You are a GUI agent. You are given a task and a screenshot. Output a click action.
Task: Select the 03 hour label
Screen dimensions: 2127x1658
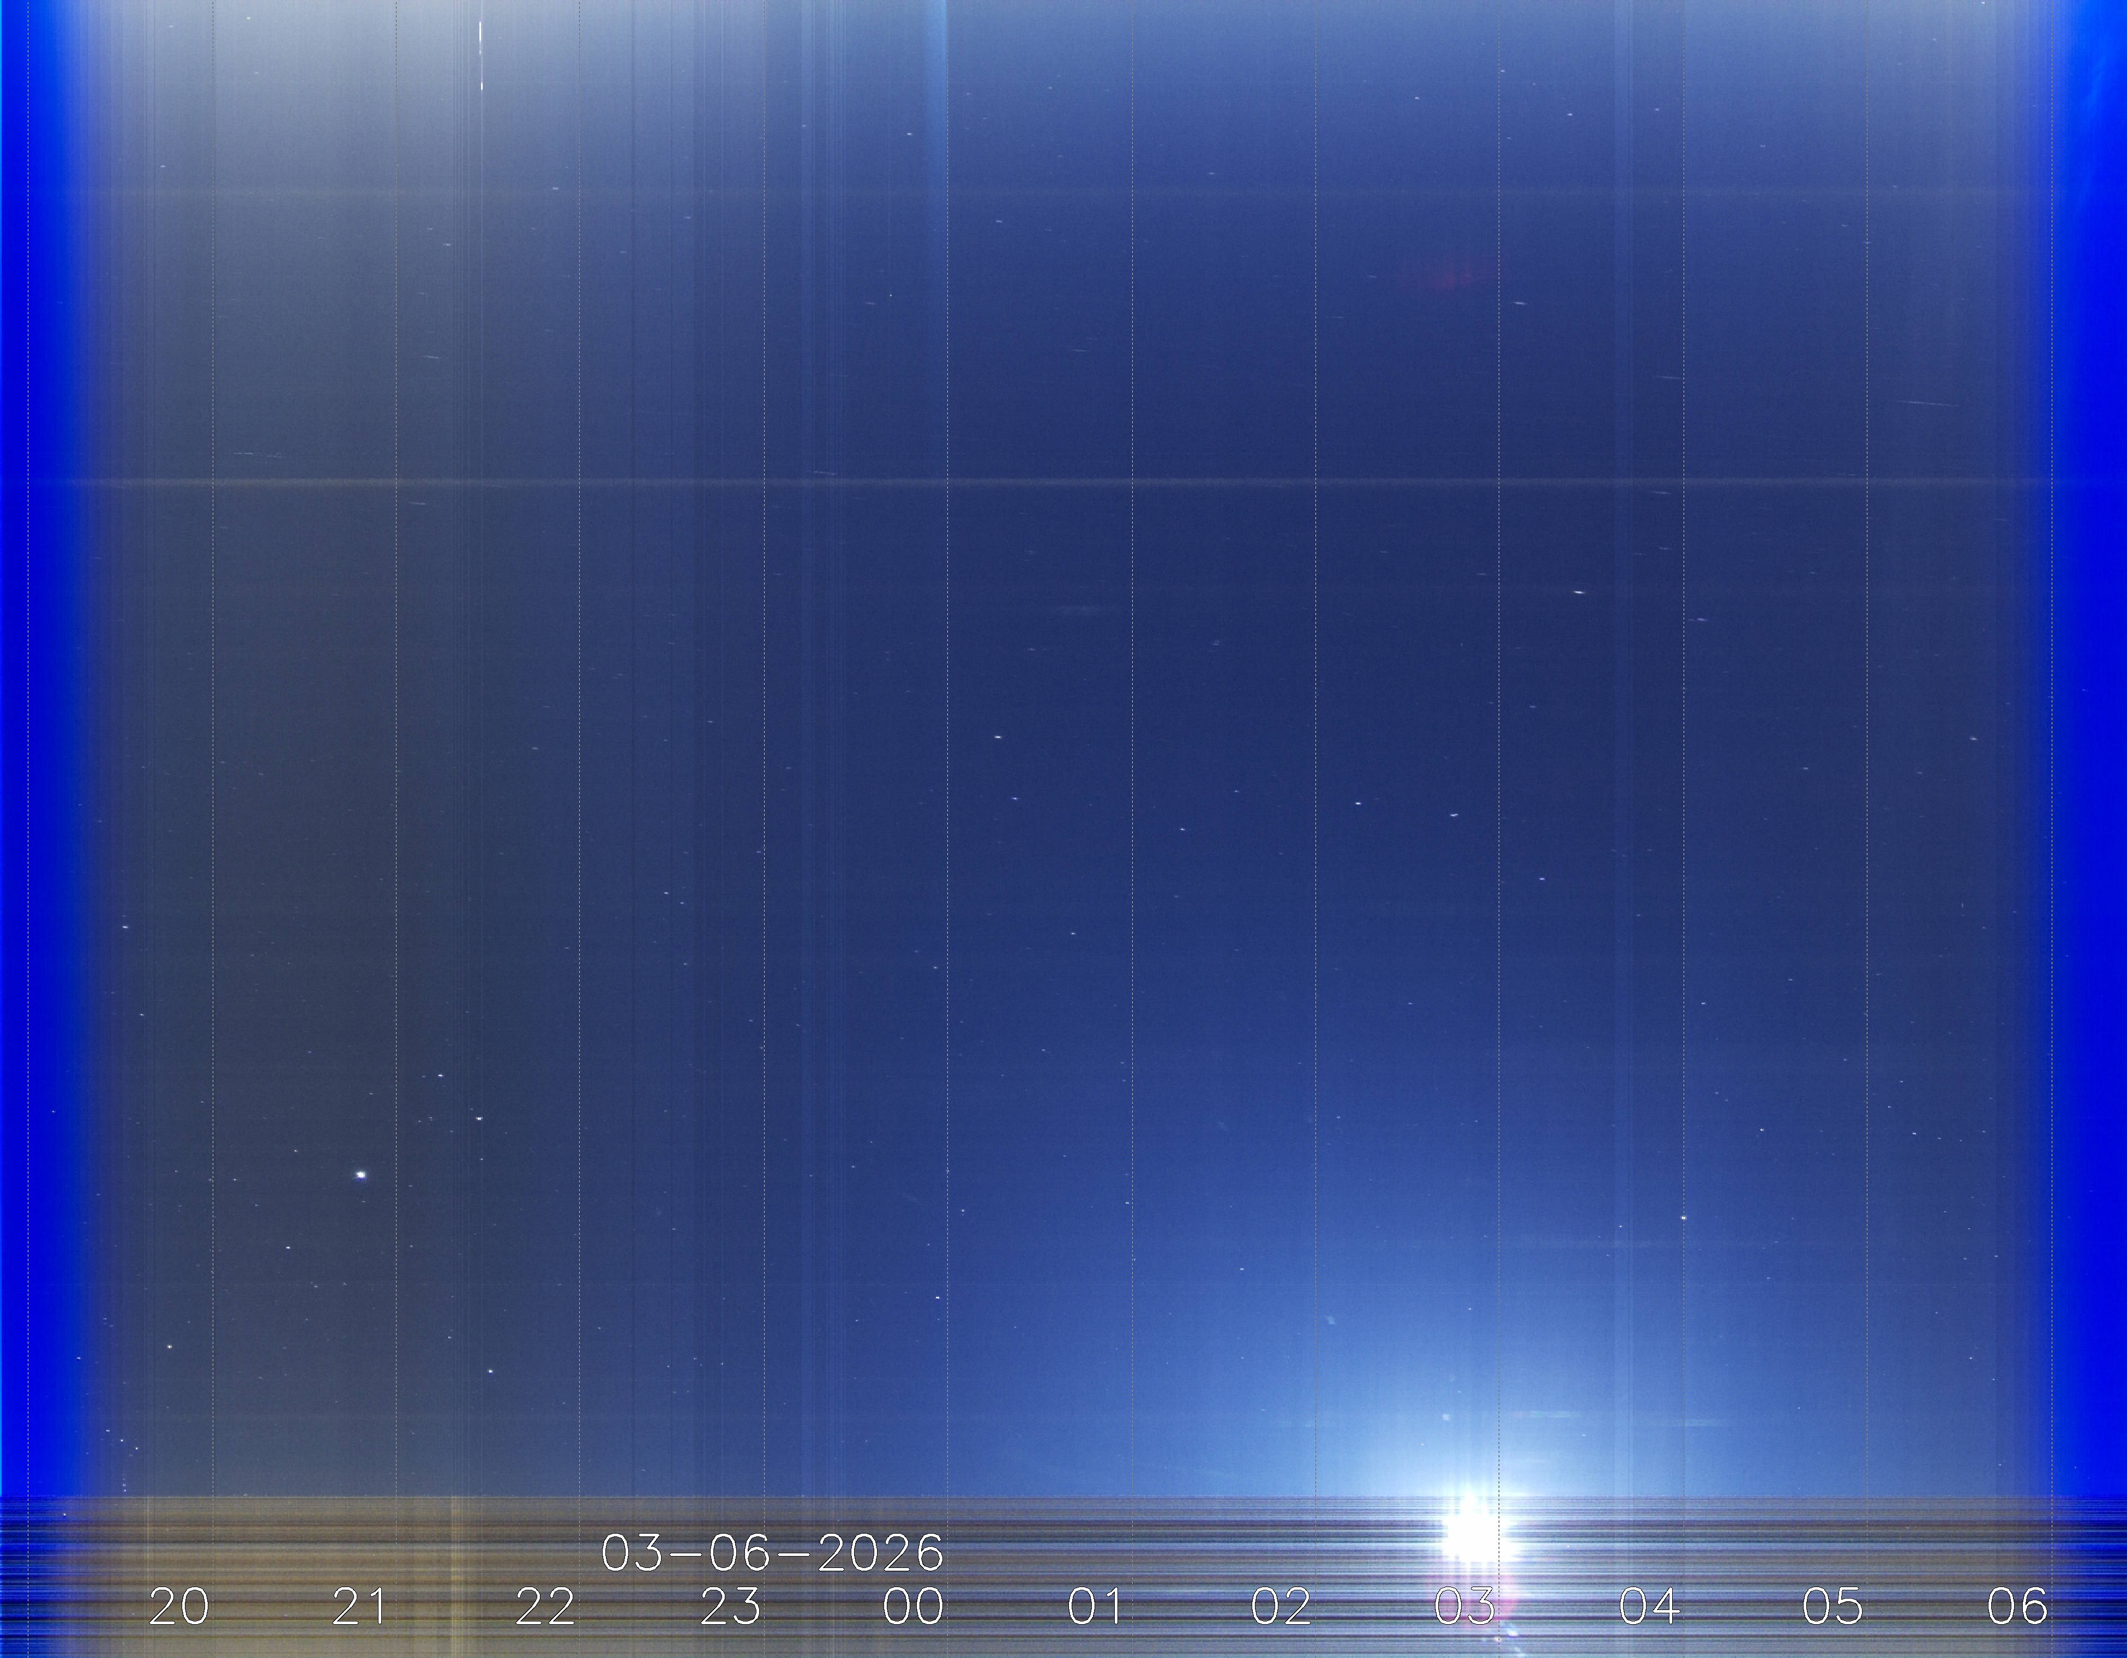(1465, 1606)
